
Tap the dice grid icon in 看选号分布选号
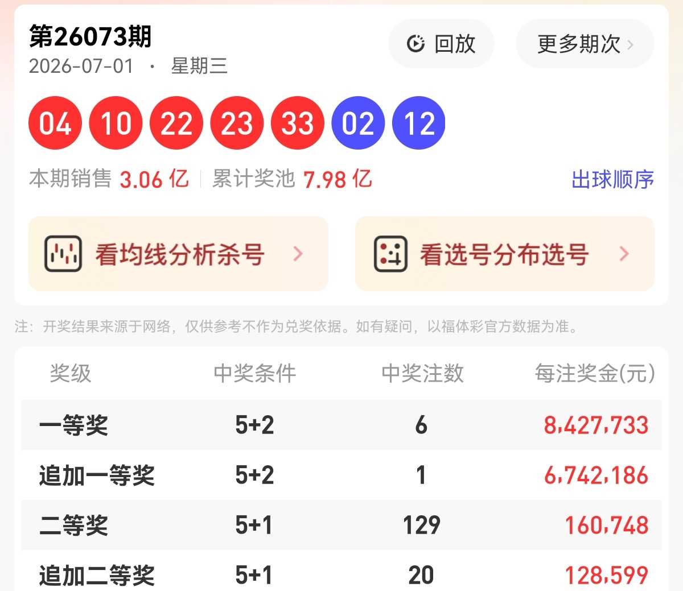click(x=390, y=254)
